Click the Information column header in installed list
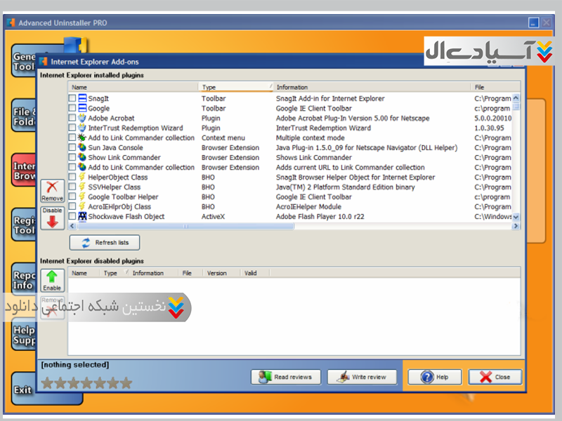 [x=371, y=87]
